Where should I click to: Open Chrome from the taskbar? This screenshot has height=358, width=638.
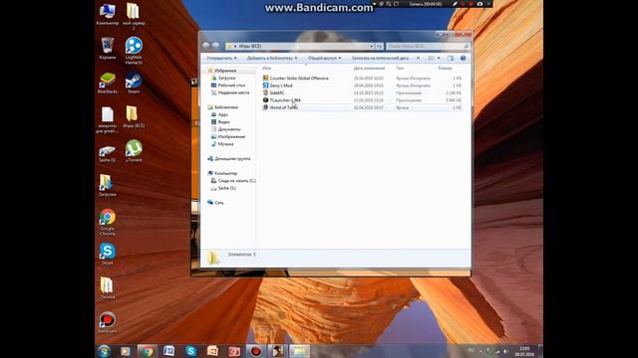click(x=148, y=351)
